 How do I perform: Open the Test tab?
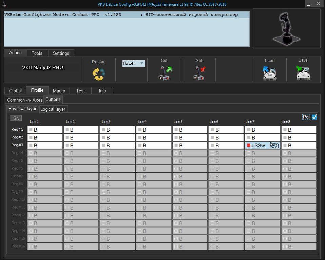coord(80,91)
